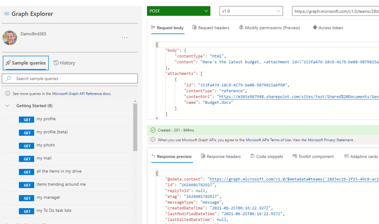Open the Microsoft Privacy Statement link
The image size is (379, 224).
coord(331,140)
